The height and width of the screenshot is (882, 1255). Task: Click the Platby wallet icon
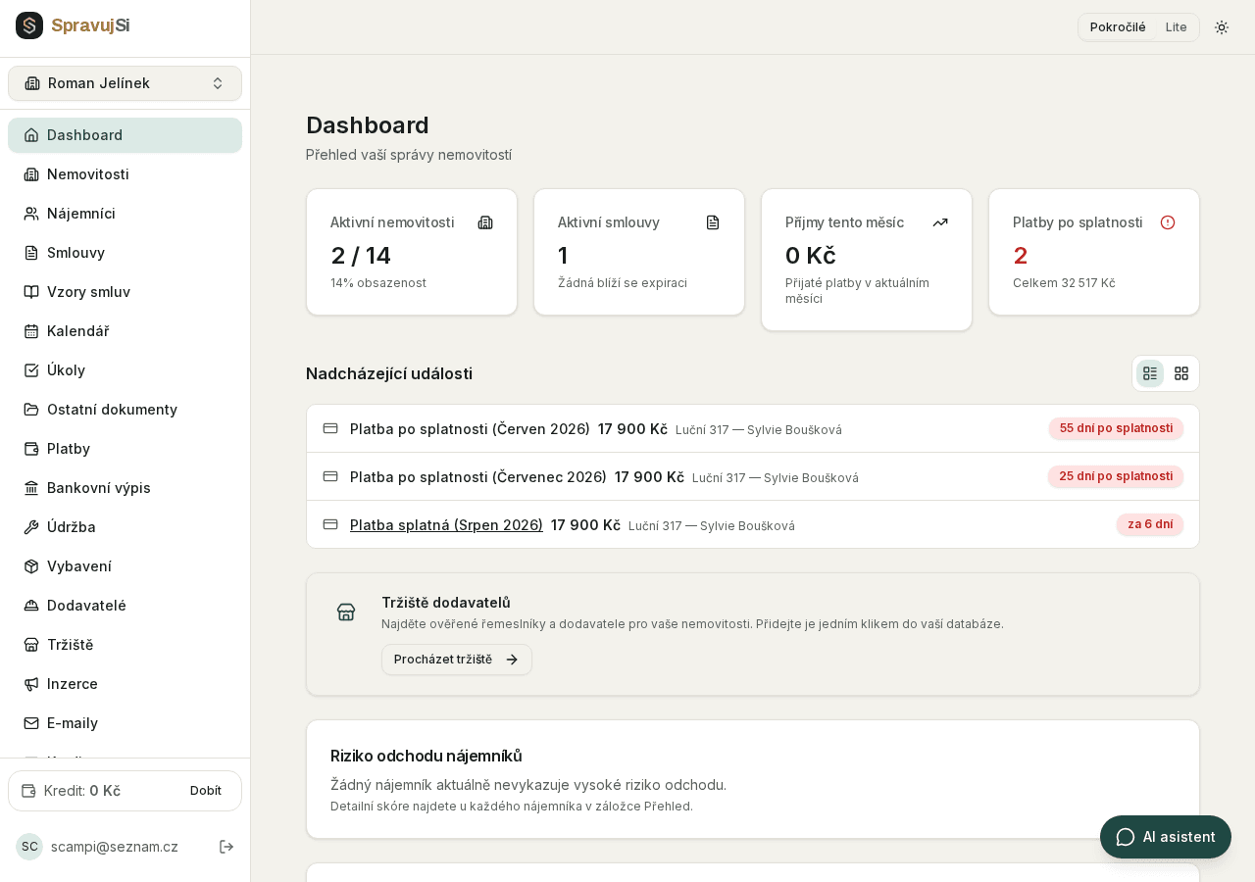click(x=31, y=449)
